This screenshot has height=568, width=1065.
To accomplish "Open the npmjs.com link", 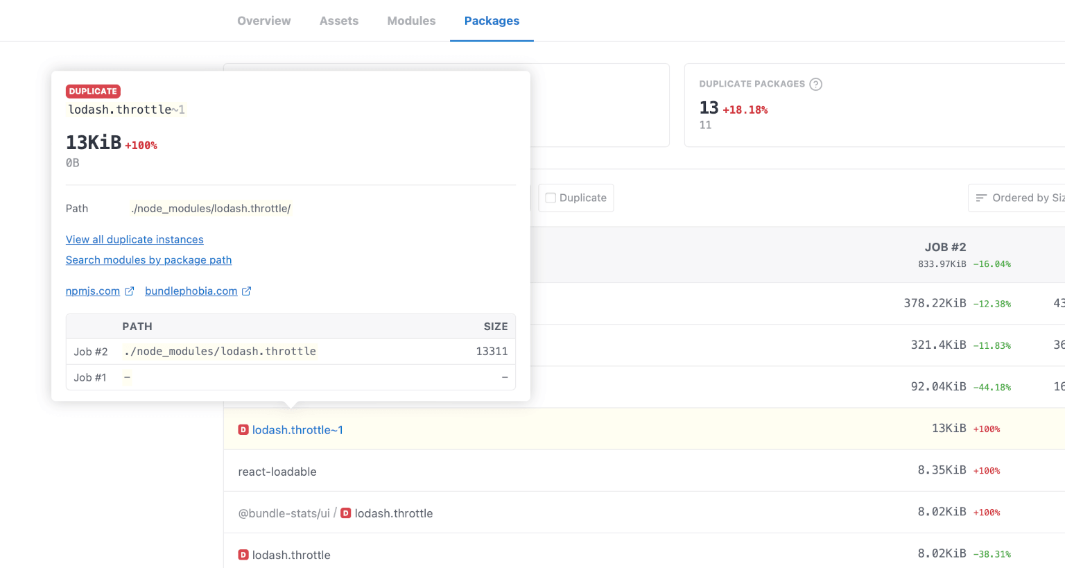I will coord(93,291).
